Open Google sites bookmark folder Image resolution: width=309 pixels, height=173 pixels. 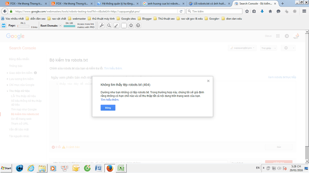click(x=126, y=19)
